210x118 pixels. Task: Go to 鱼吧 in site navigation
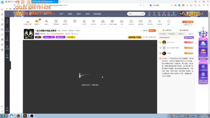pos(88,14)
